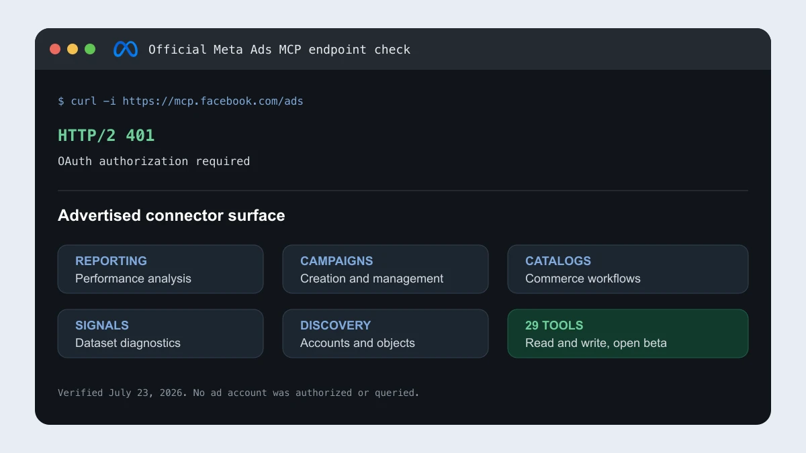Screen dimensions: 806x453
Task: Click the yellow minimize window dot
Action: [x=73, y=49]
